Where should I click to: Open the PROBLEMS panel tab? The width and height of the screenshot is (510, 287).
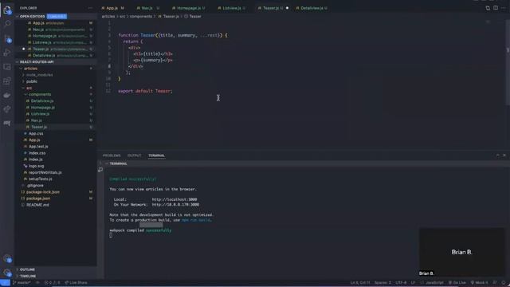point(112,155)
